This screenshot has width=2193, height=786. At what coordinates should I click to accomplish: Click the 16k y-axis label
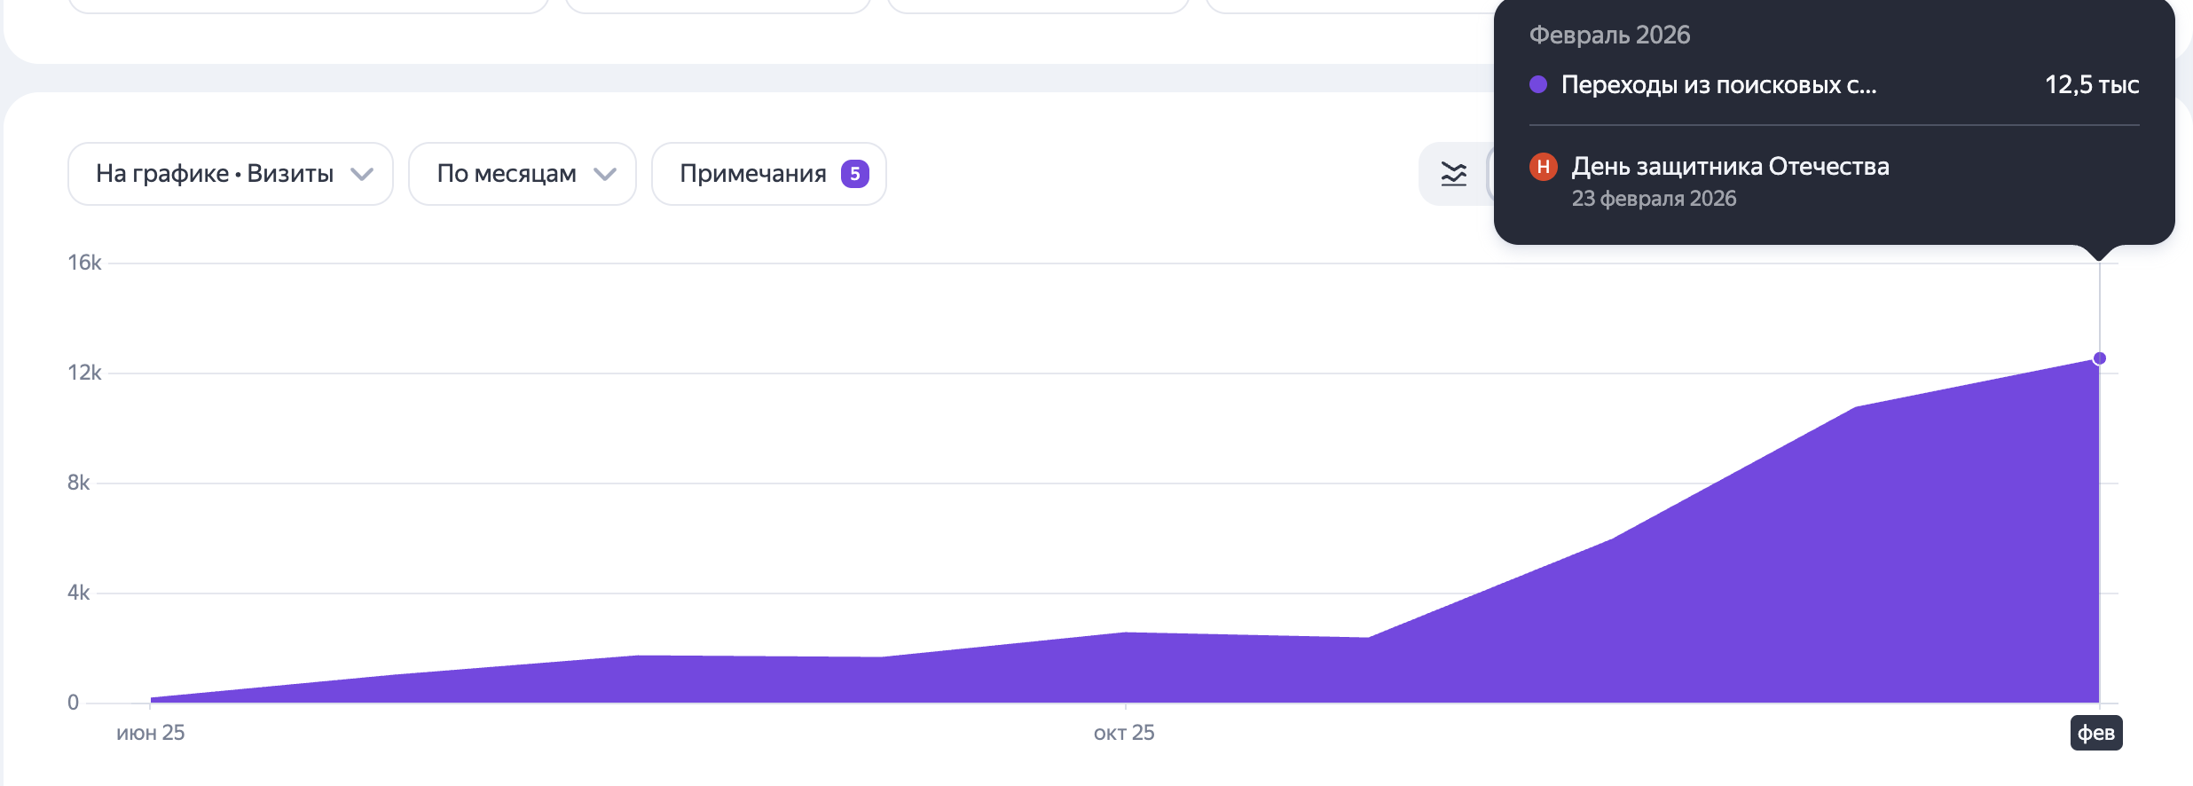(84, 263)
